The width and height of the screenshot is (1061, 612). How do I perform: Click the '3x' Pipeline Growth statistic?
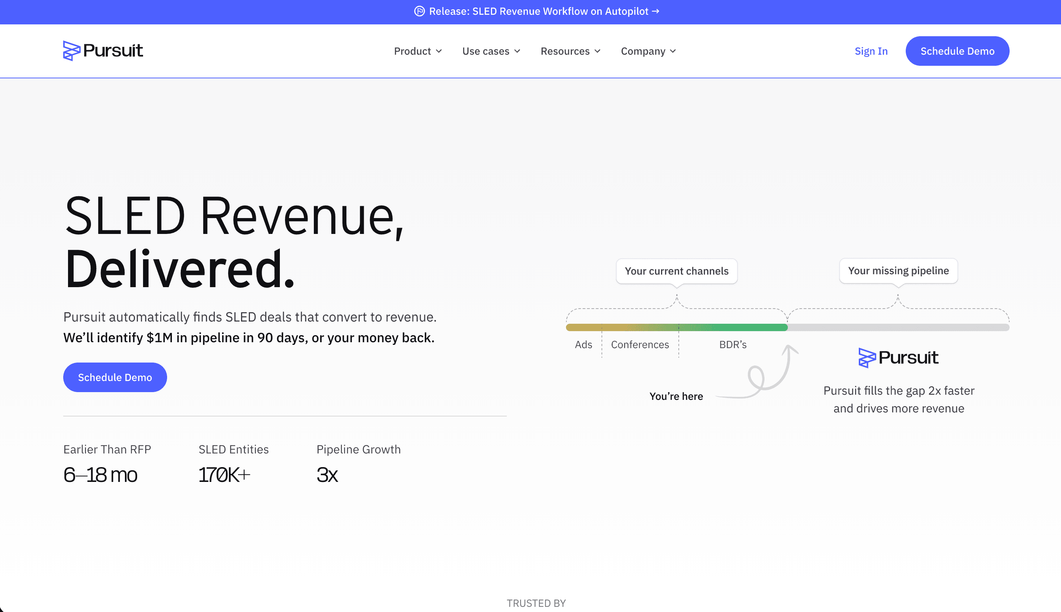click(327, 475)
